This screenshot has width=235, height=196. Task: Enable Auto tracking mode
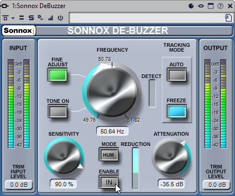177,74
